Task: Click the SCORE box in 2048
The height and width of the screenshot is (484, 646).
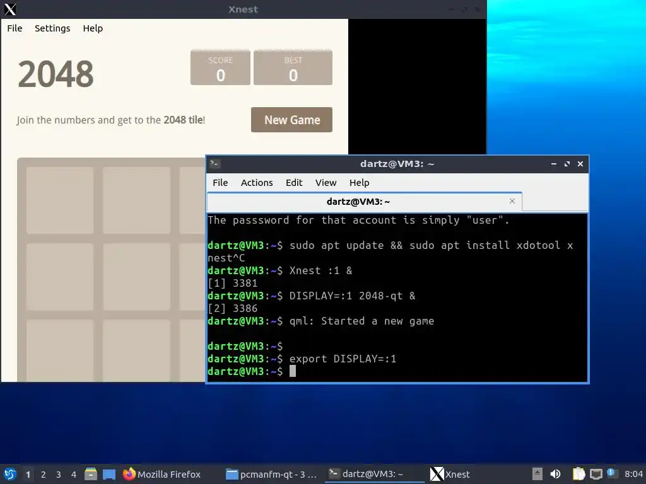Action: (x=220, y=67)
